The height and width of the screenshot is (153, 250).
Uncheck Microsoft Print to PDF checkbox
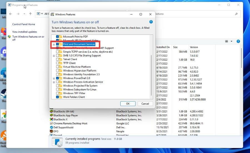point(57,36)
